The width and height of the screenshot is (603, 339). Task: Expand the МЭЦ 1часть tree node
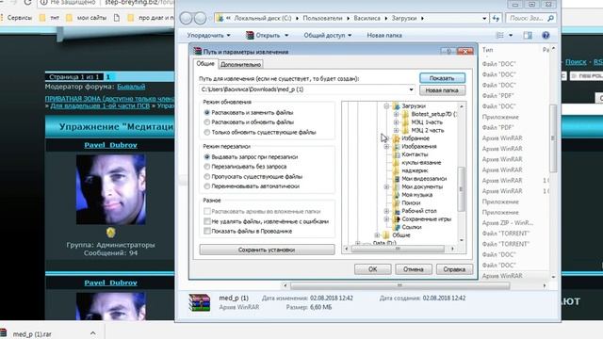pyautogui.click(x=396, y=122)
